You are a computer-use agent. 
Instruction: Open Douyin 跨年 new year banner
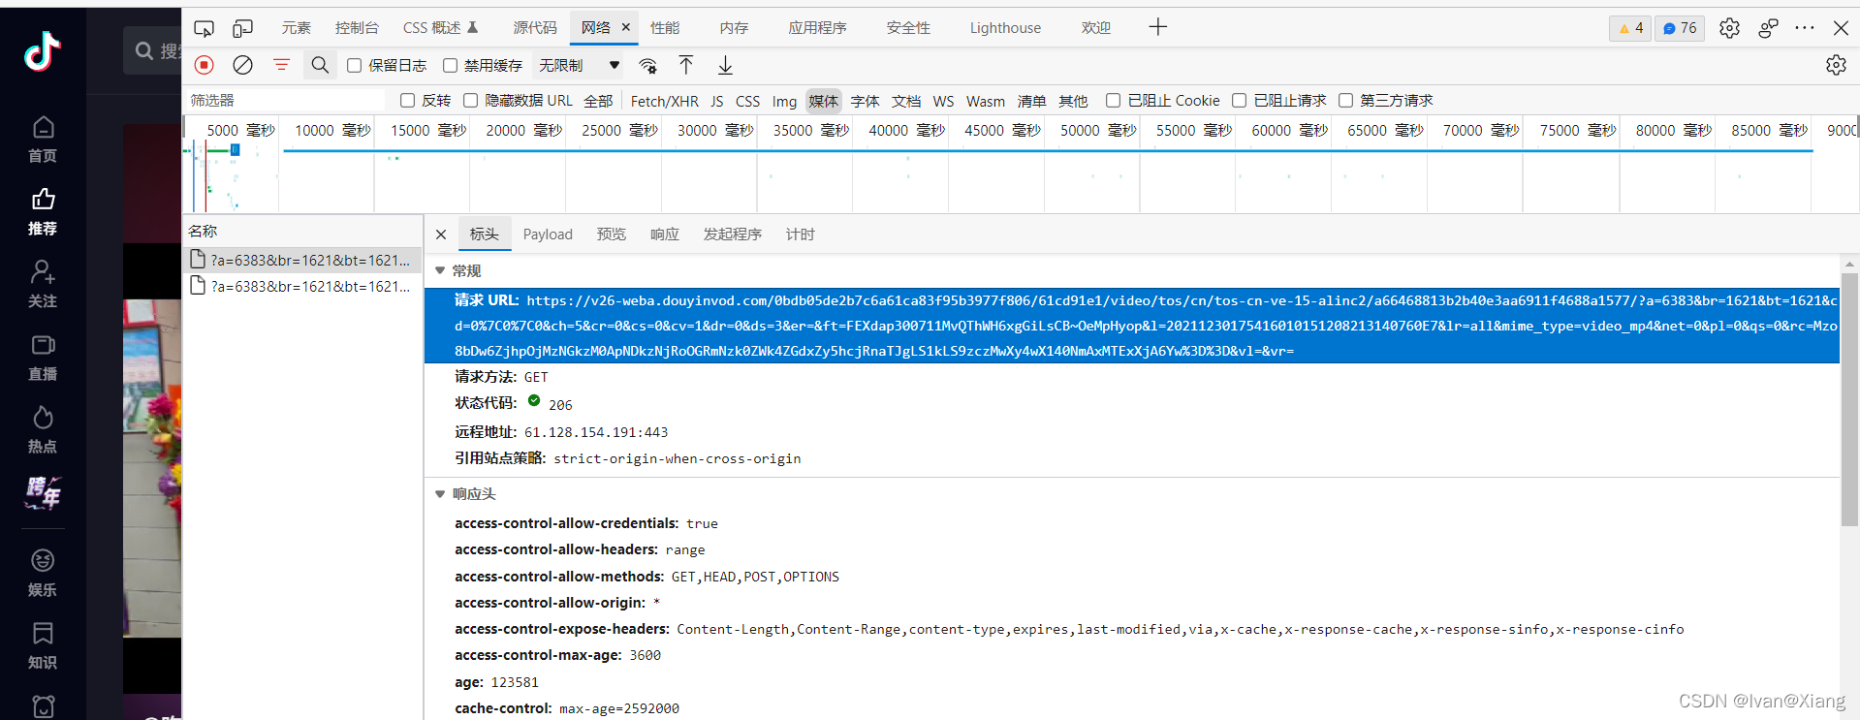[x=43, y=492]
